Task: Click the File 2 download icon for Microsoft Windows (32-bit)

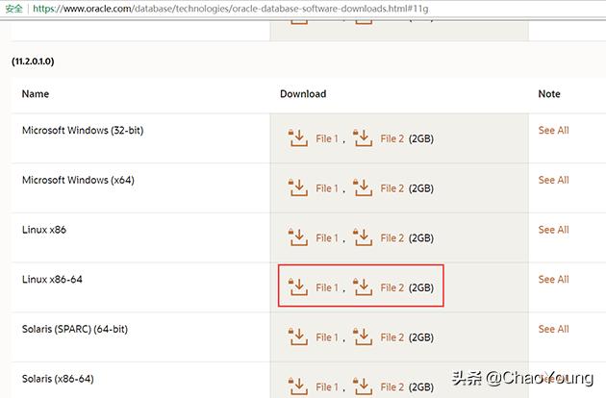Action: click(x=363, y=137)
